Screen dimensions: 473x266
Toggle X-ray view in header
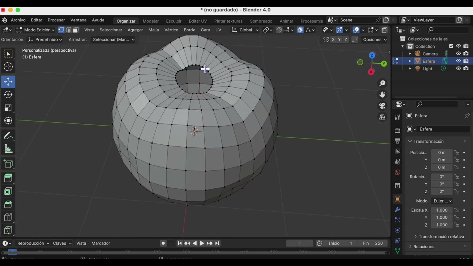385,30
